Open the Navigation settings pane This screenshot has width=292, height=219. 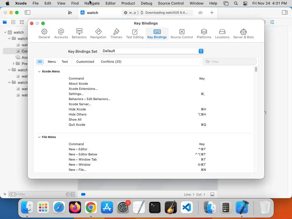click(98, 34)
